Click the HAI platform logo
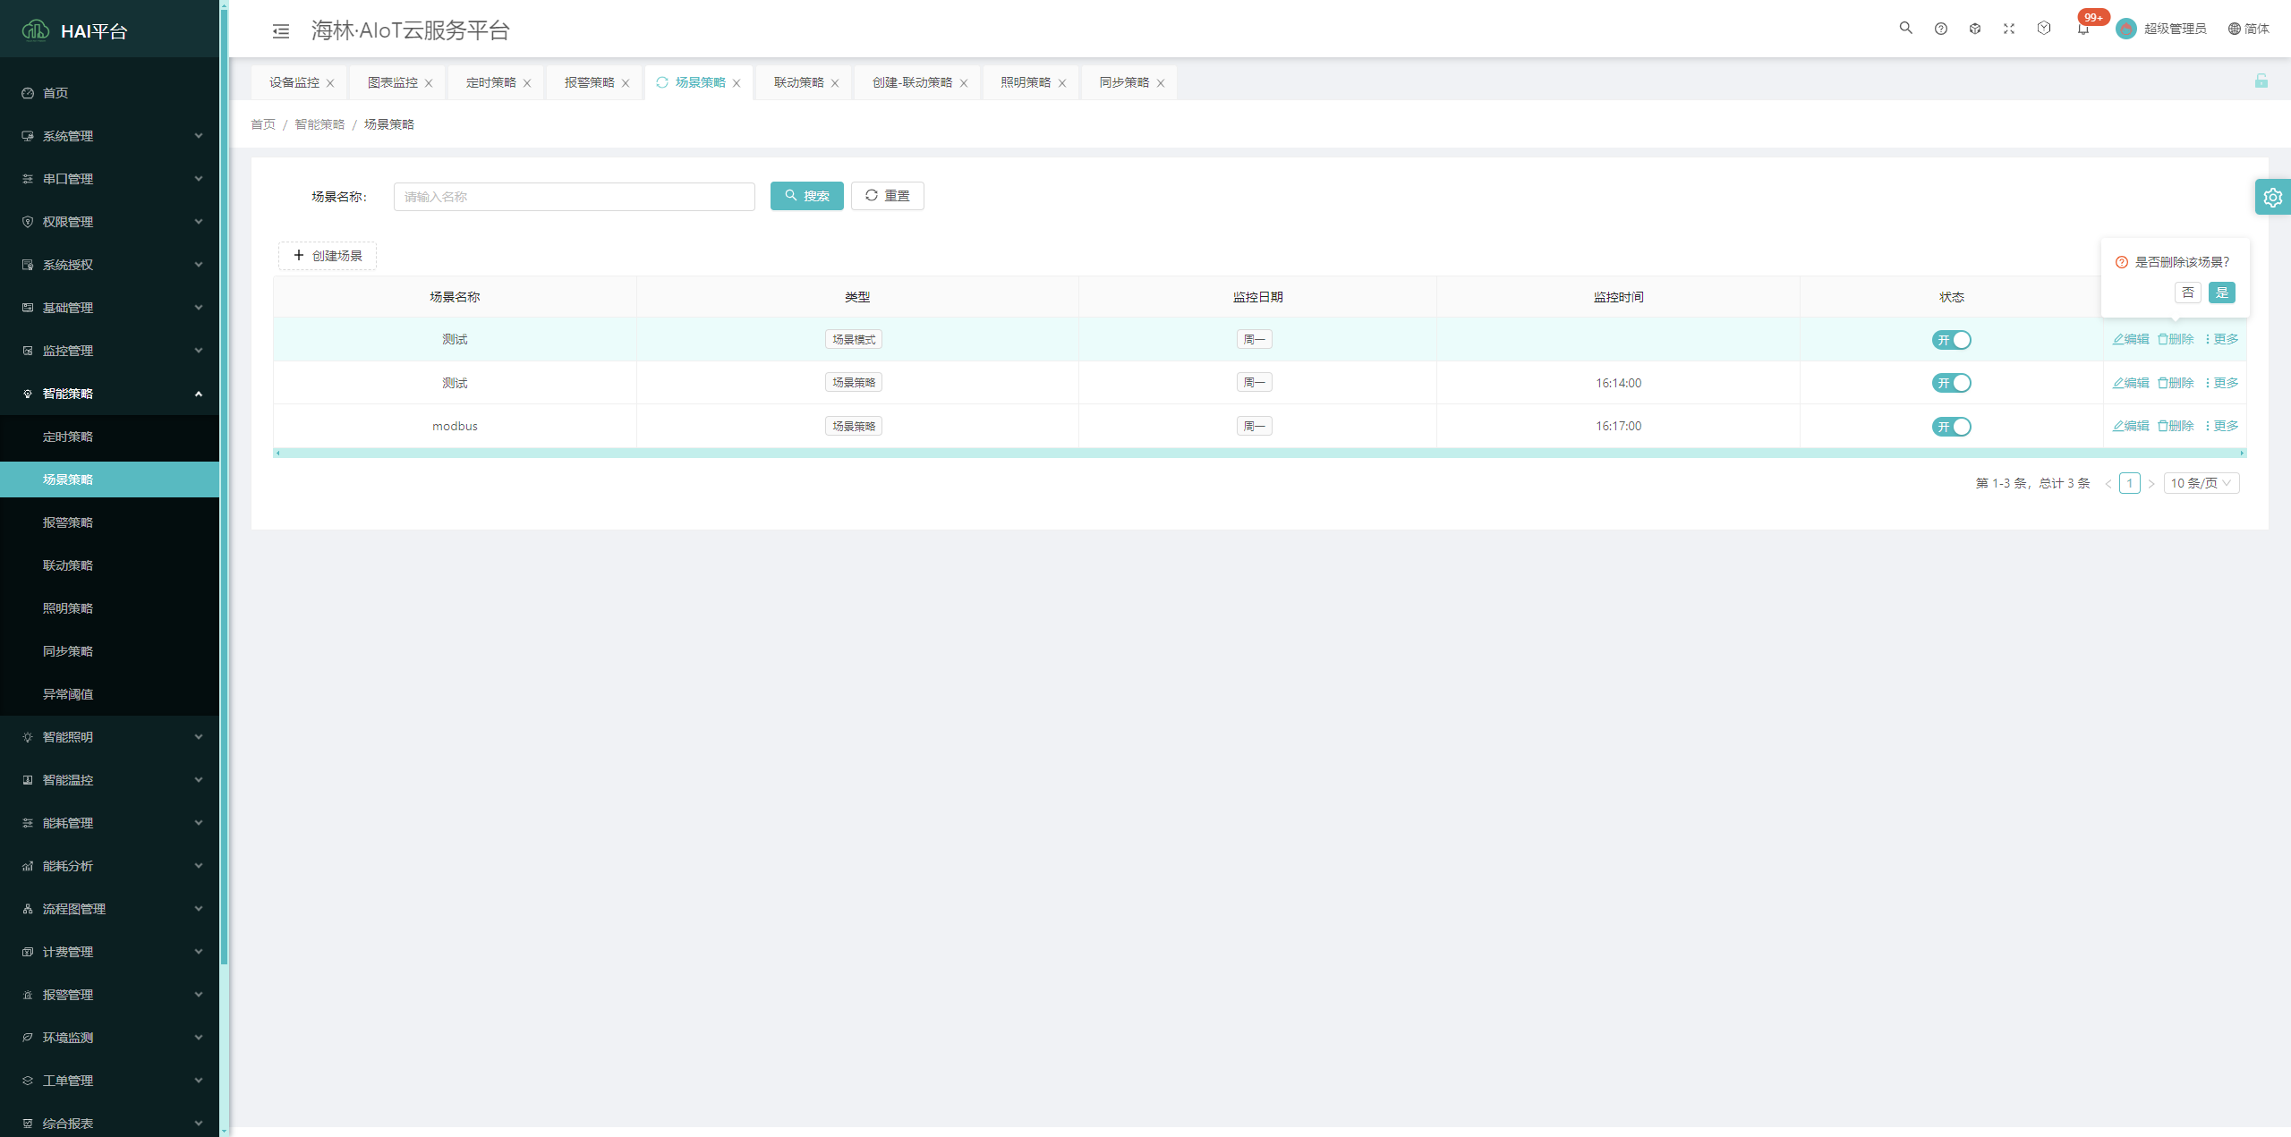 pyautogui.click(x=35, y=30)
